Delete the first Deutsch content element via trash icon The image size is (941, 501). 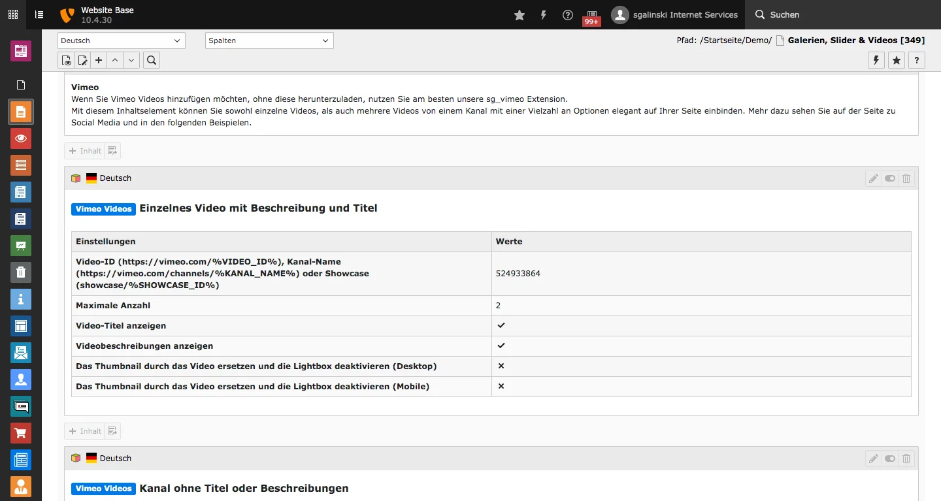click(906, 178)
